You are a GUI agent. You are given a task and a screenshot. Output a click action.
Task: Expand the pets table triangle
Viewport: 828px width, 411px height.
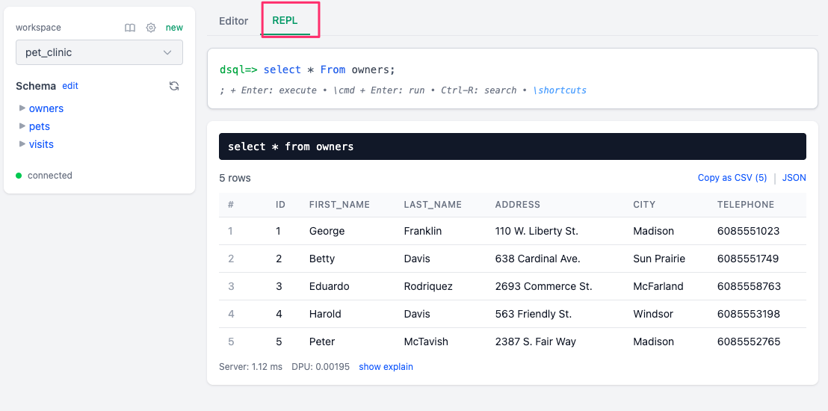(x=22, y=126)
